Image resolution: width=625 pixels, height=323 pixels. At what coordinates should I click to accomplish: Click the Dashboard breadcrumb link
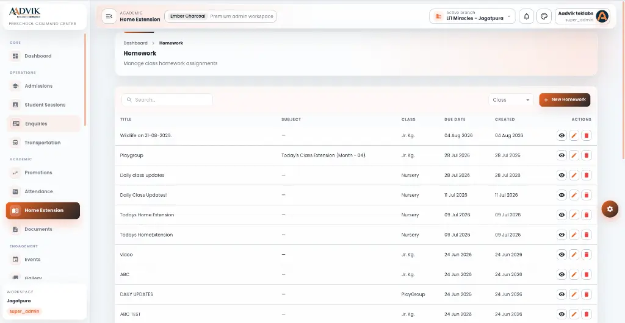coord(135,43)
